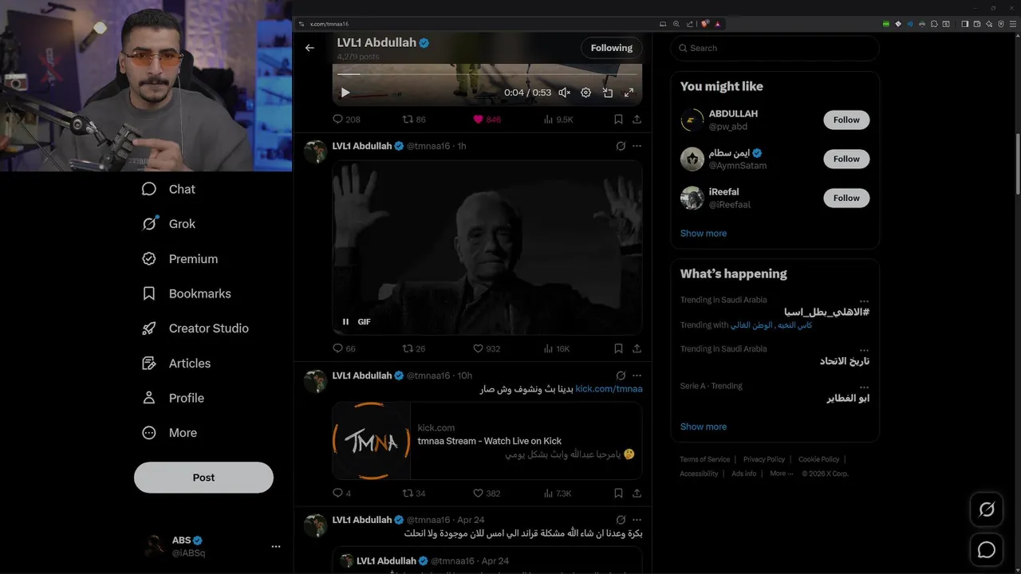Show more trends in What's happening
This screenshot has width=1021, height=574.
pyautogui.click(x=704, y=427)
